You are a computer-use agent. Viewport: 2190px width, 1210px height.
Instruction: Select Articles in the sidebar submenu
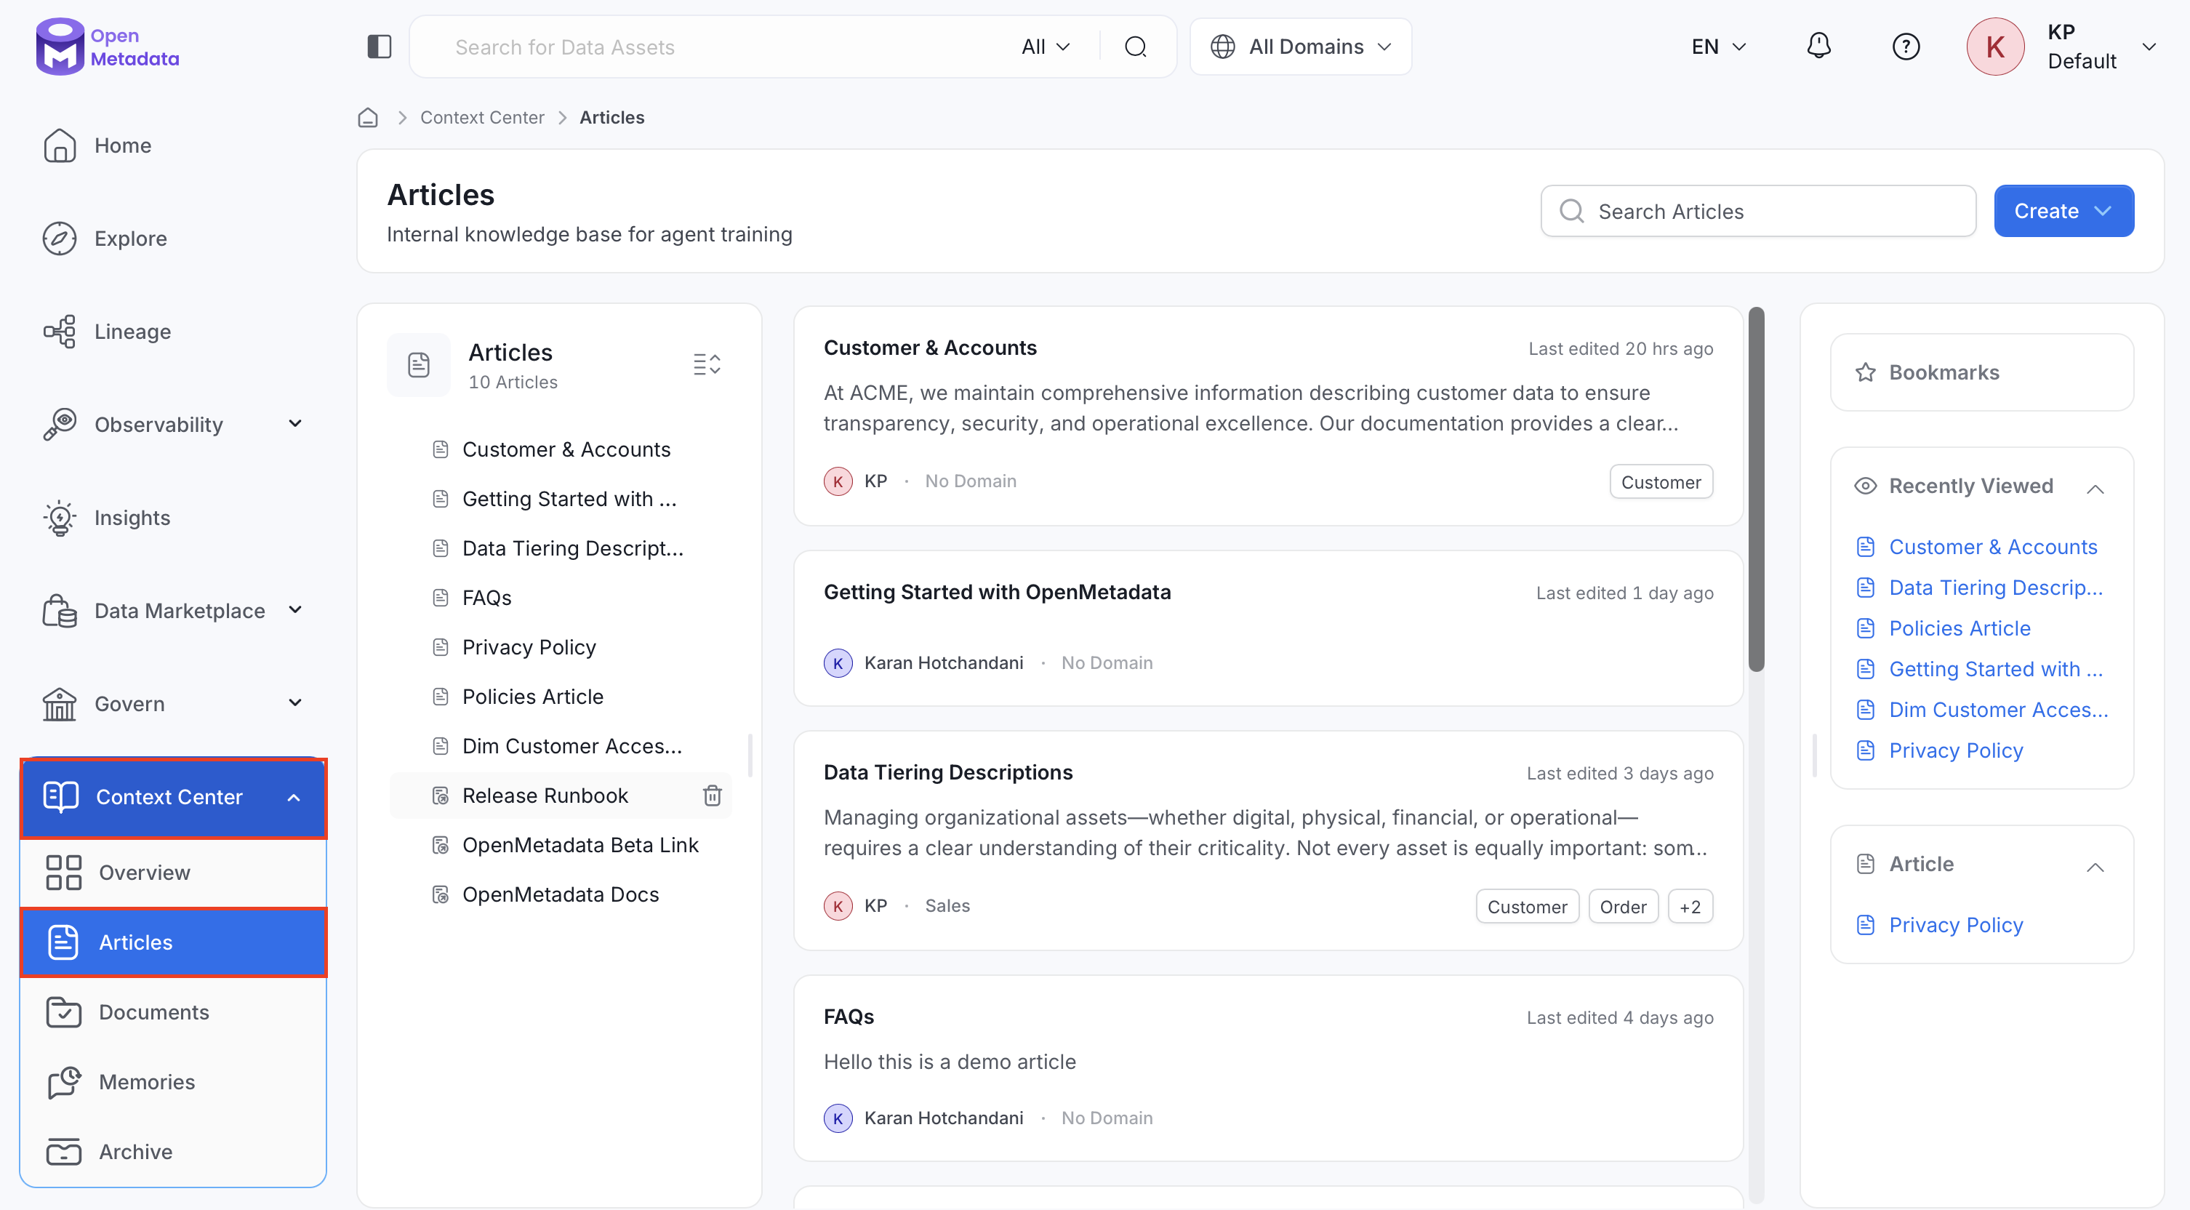pyautogui.click(x=174, y=942)
